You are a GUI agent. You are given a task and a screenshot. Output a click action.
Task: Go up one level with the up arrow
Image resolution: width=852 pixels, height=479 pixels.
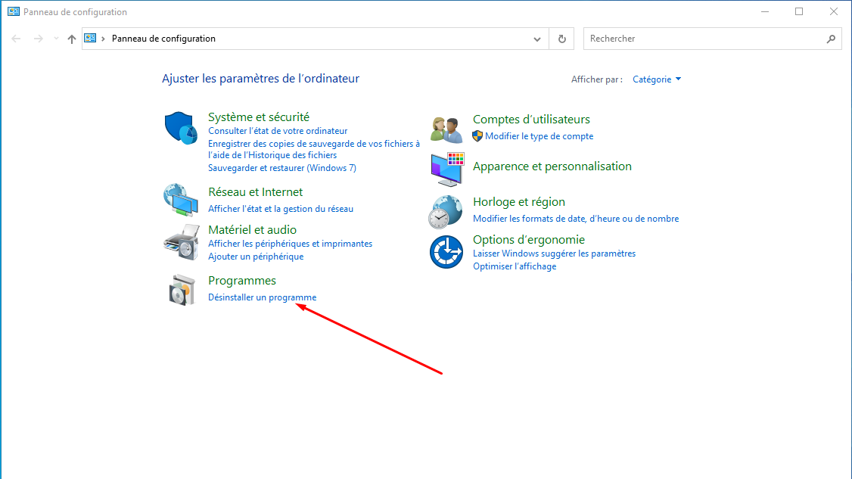[x=72, y=39]
